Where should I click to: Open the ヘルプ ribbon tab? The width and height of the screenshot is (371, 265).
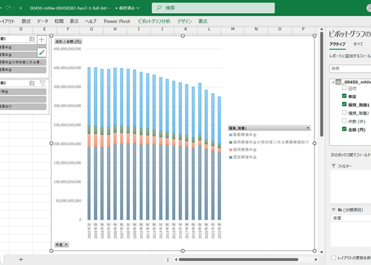[91, 21]
